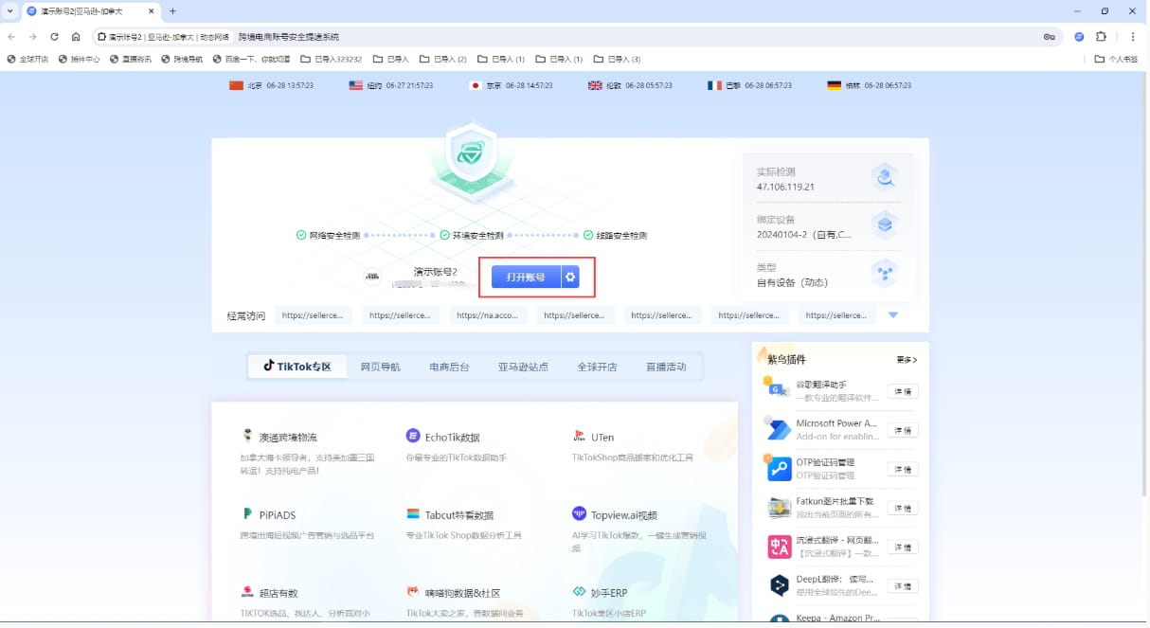
Task: Click the 谷歌翻译助手 plugin icon
Action: tap(778, 390)
